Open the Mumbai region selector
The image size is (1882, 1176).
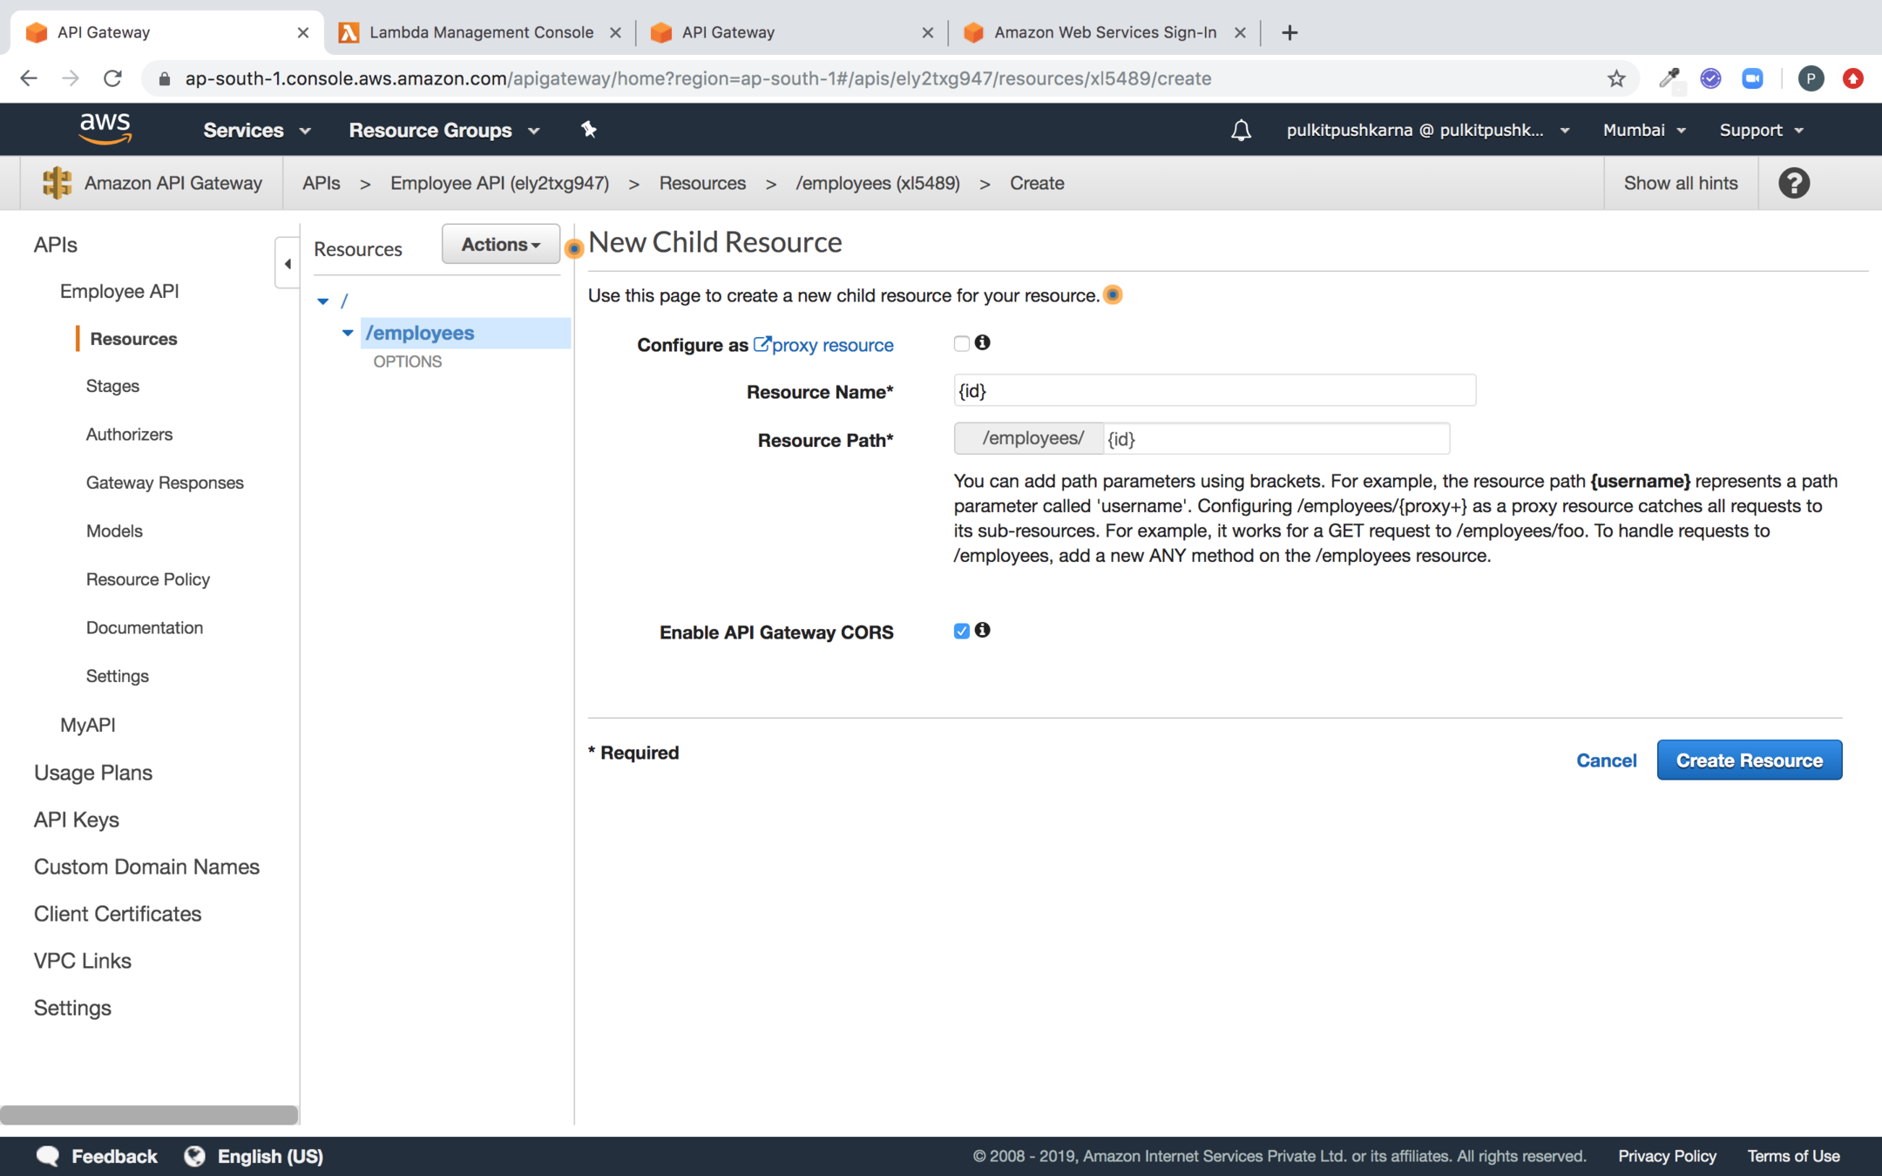click(x=1643, y=130)
